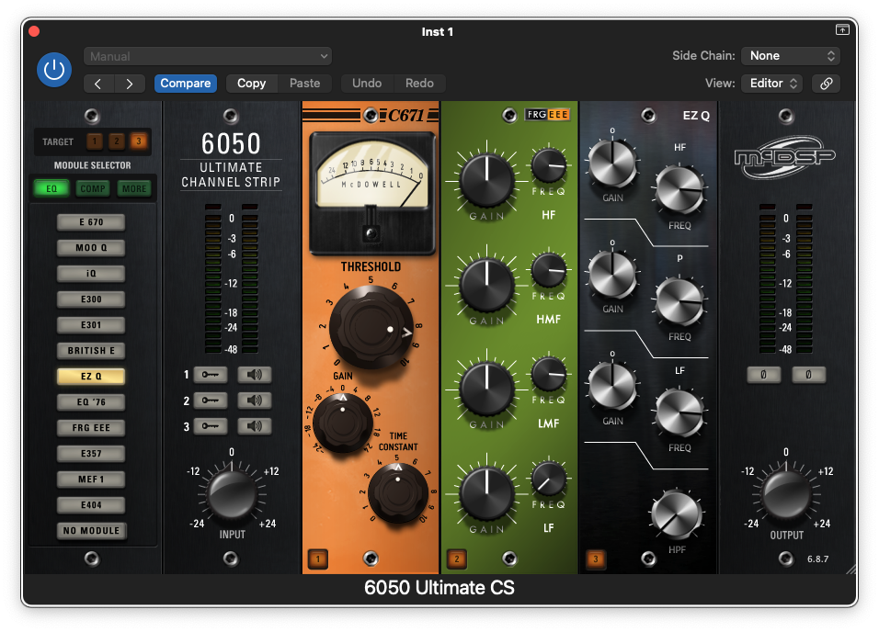Click the FRG EEE HF FREQ knob

(x=549, y=166)
